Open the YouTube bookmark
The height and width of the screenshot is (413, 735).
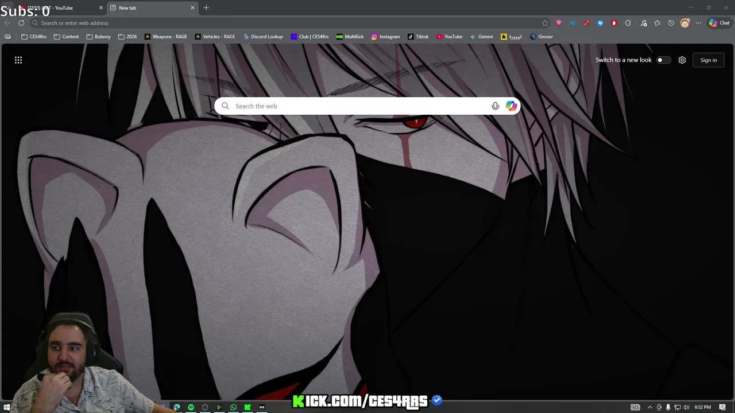pyautogui.click(x=449, y=37)
